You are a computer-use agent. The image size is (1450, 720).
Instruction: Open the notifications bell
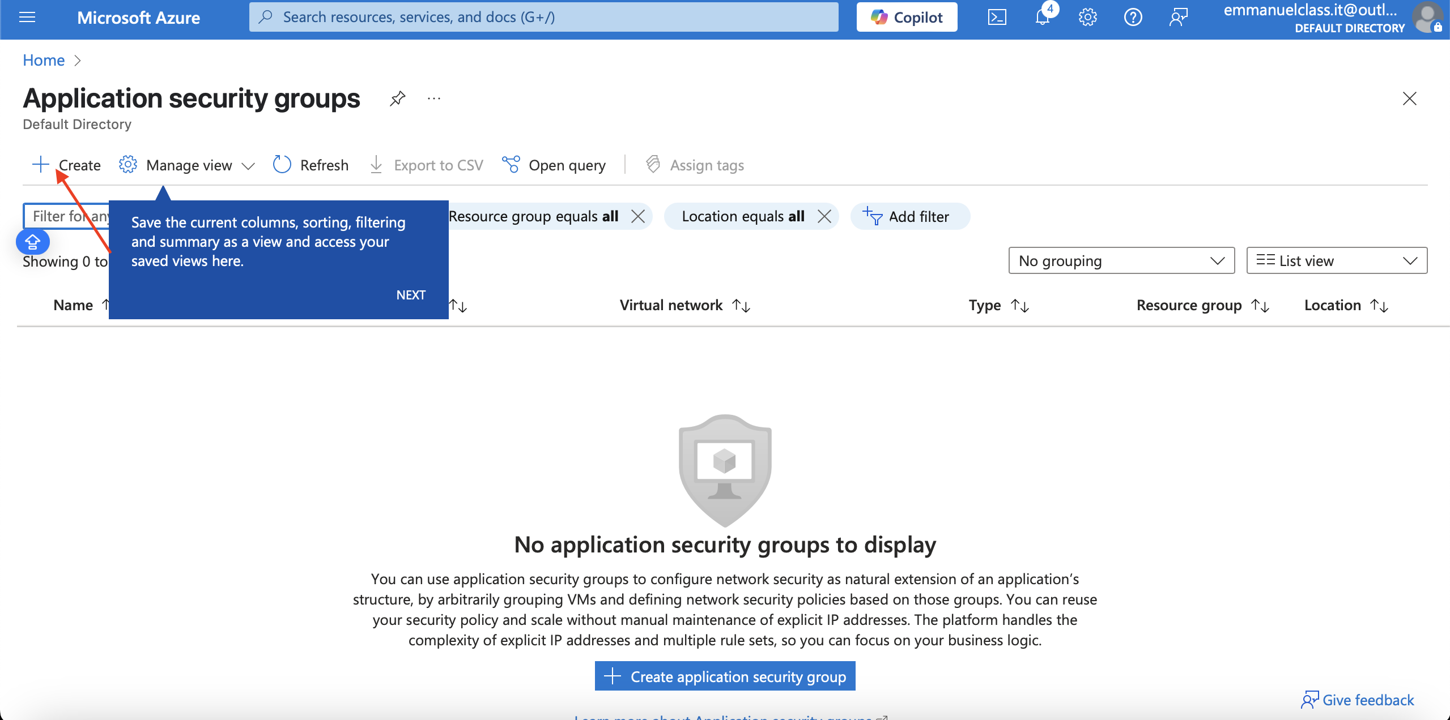pos(1043,16)
